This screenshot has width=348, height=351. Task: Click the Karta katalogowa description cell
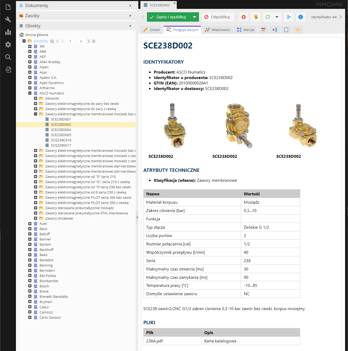[250, 341]
